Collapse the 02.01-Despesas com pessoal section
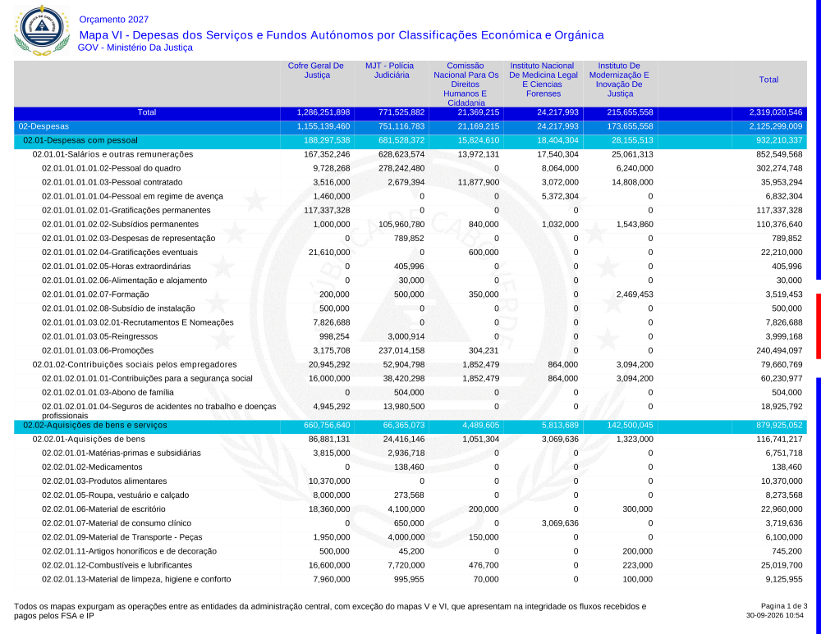The image size is (821, 634). pos(410,141)
